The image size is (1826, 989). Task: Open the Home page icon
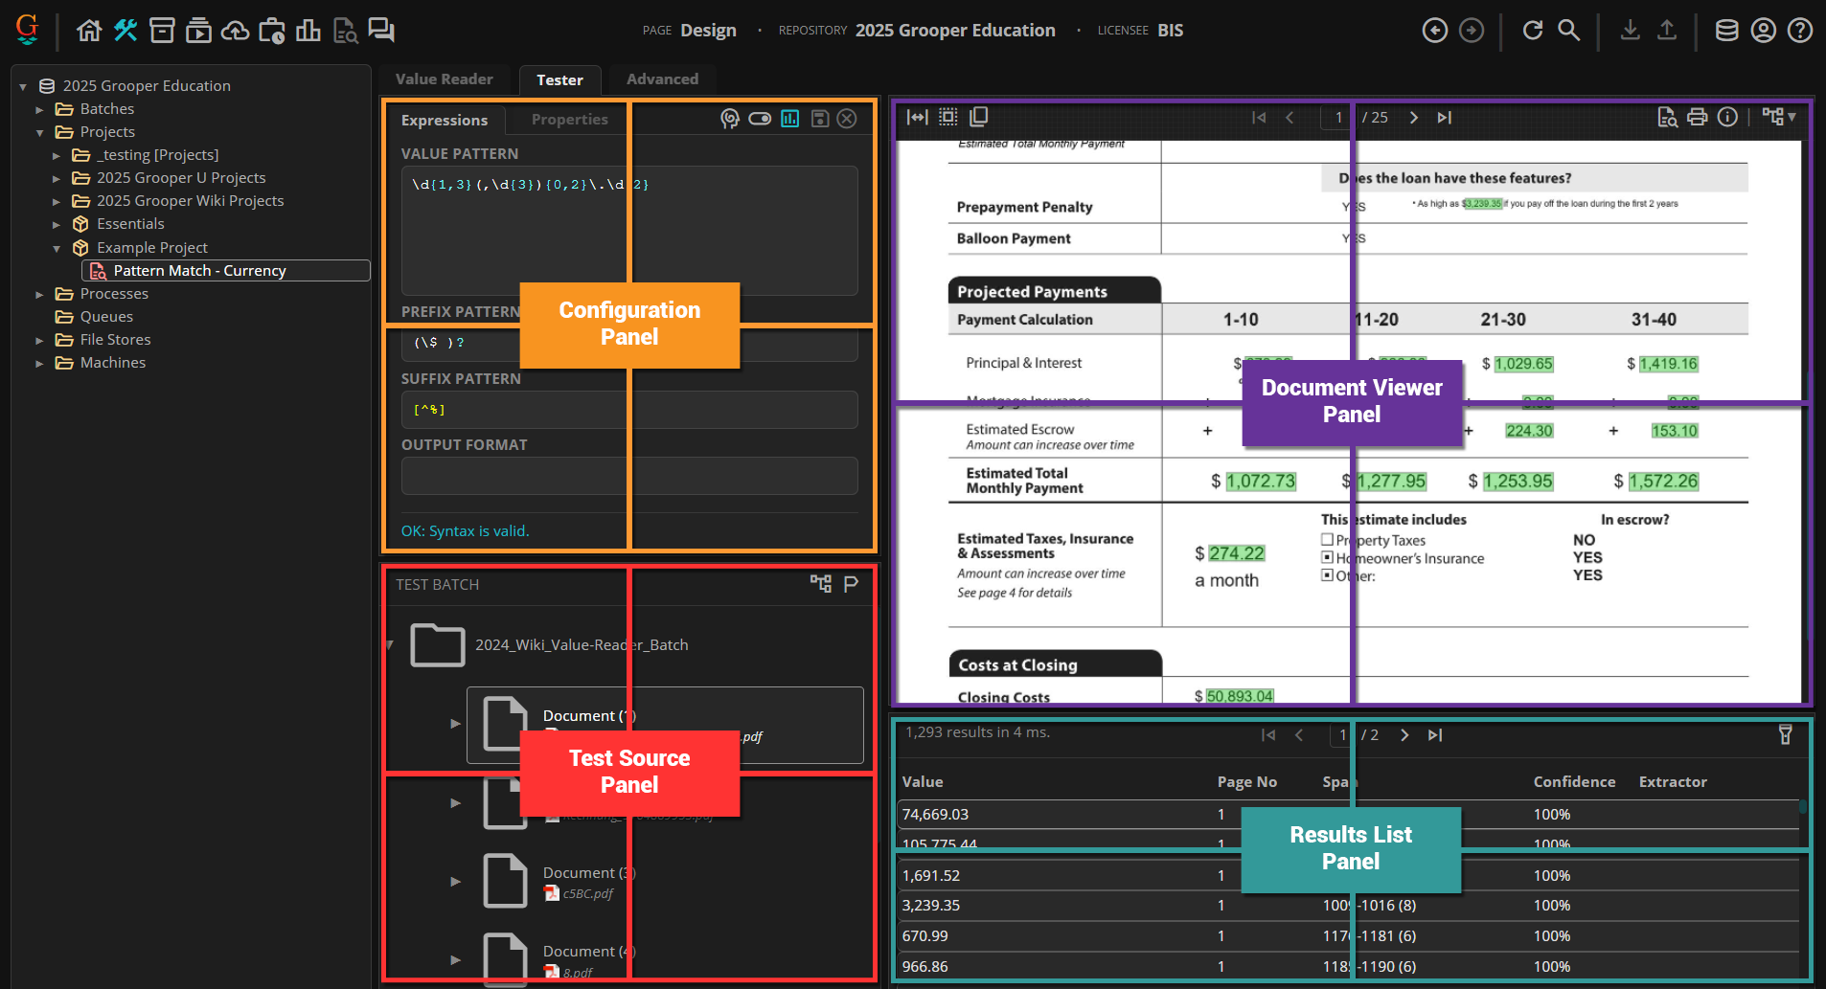click(x=89, y=31)
